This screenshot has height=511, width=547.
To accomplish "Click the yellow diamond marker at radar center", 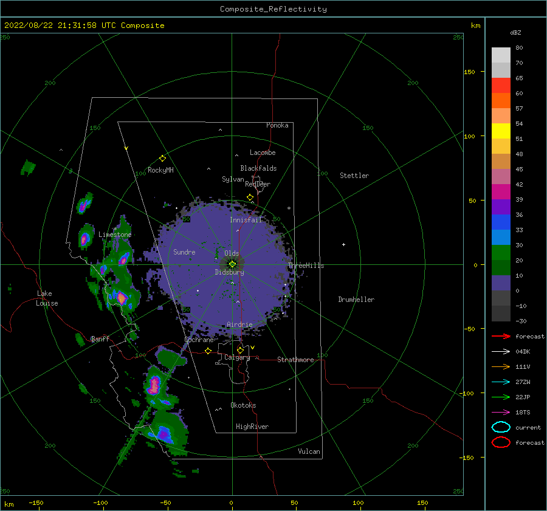I will point(232,264).
